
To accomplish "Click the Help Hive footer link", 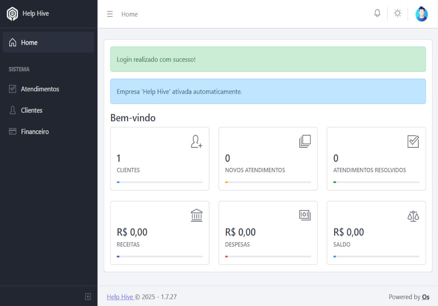I will point(120,297).
